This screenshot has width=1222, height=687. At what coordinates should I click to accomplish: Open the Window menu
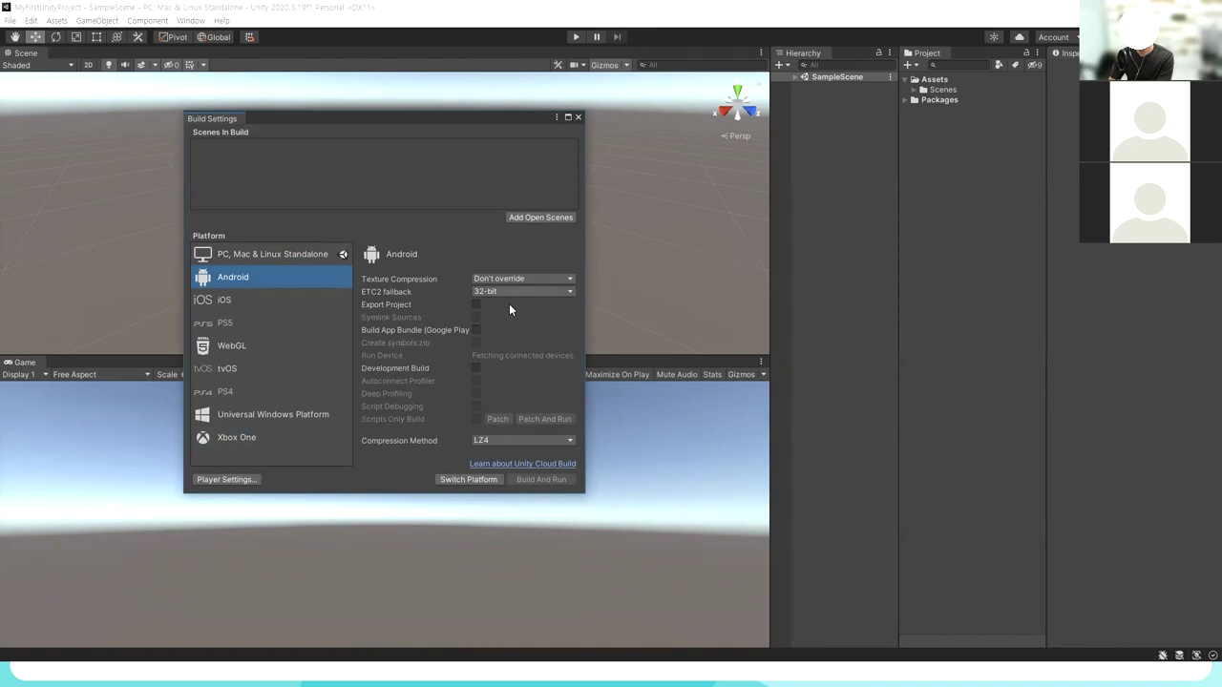point(191,21)
